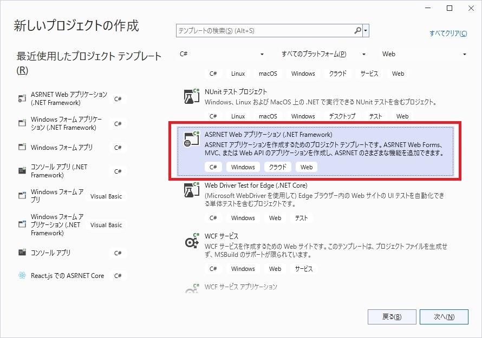Screen dimensions: 482x338
Task: Select WCF サービス template title
Action: (222, 236)
